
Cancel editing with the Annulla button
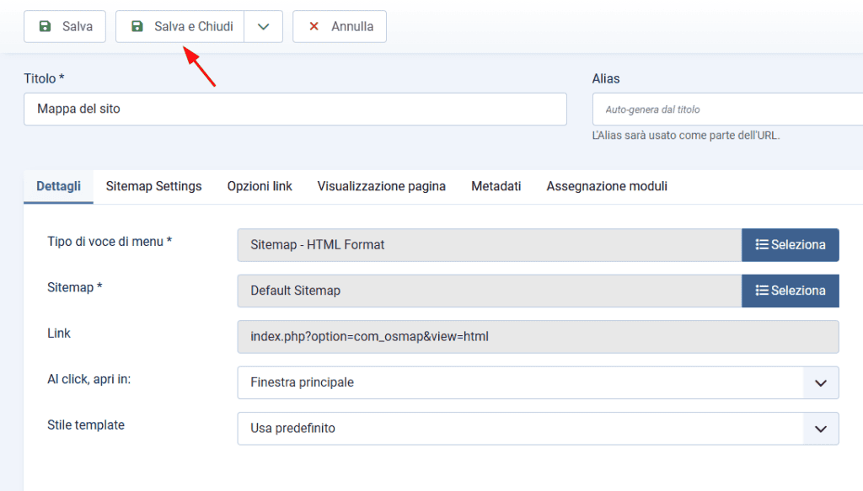point(339,26)
